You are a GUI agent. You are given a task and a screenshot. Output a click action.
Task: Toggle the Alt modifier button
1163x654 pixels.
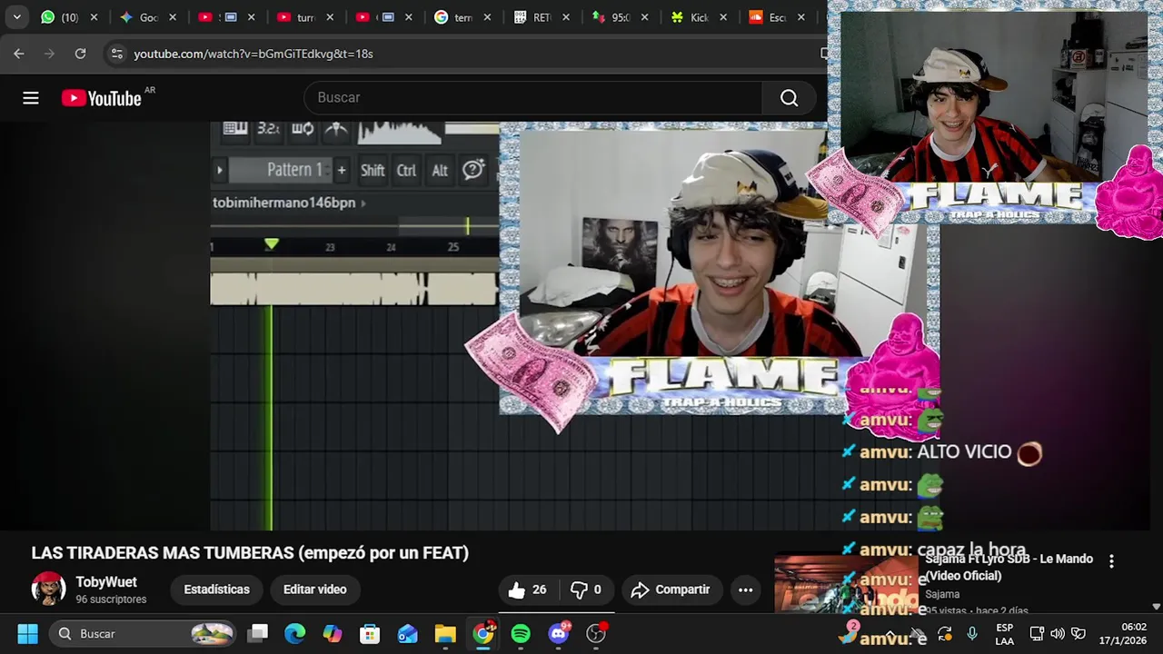[x=440, y=170]
